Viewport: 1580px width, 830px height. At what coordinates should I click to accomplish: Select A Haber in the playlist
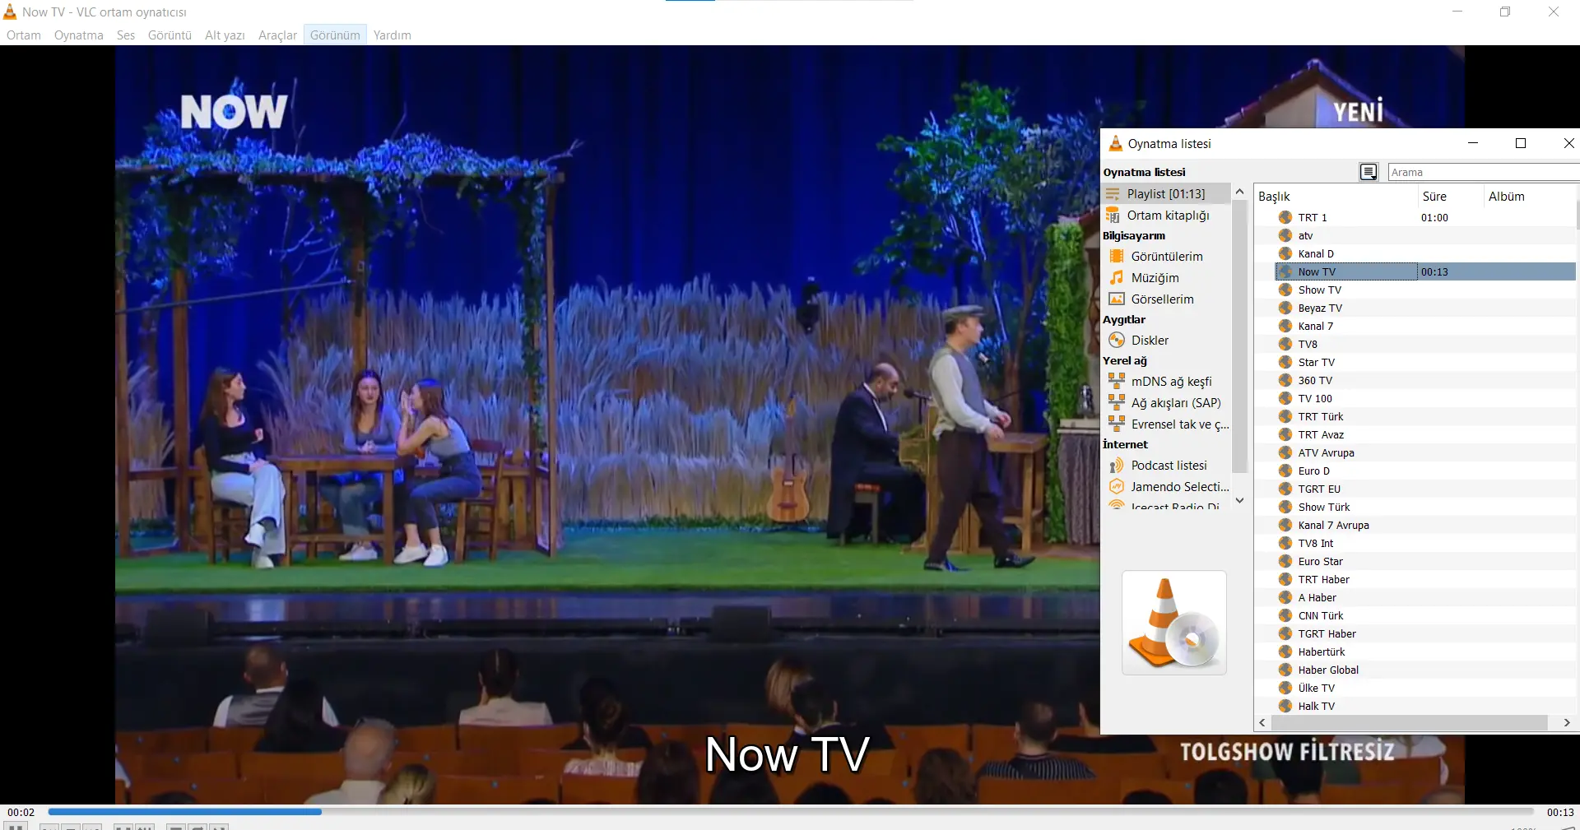click(x=1425, y=597)
